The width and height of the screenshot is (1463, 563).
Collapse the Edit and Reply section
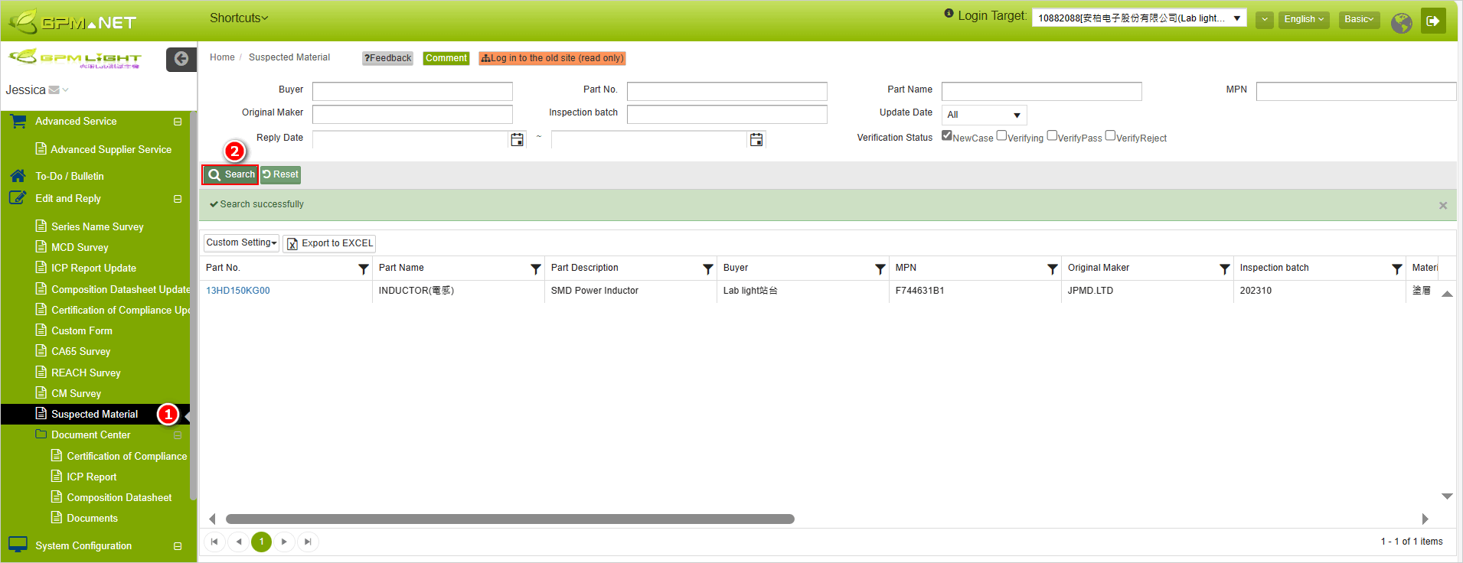[x=178, y=199]
